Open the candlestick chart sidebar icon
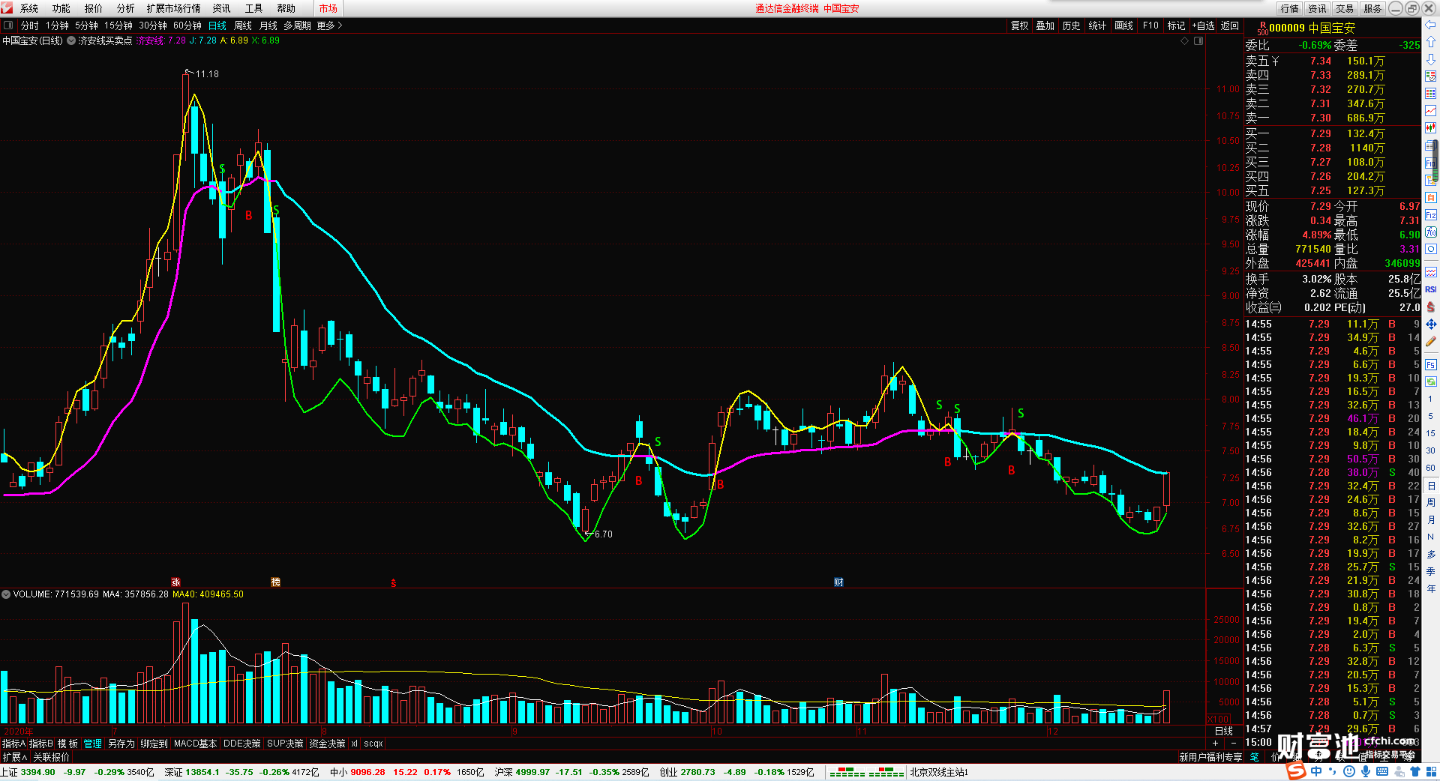Viewport: 1440px width, 781px height. coord(1431,127)
